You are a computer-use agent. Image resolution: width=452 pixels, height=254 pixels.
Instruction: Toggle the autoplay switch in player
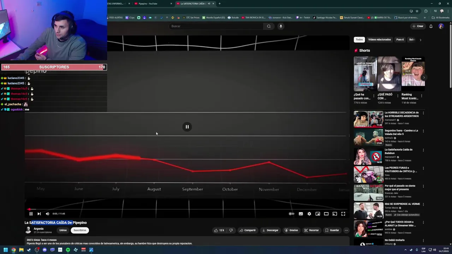291,214
